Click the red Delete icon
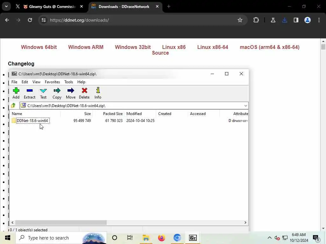326x244 pixels. pyautogui.click(x=84, y=93)
